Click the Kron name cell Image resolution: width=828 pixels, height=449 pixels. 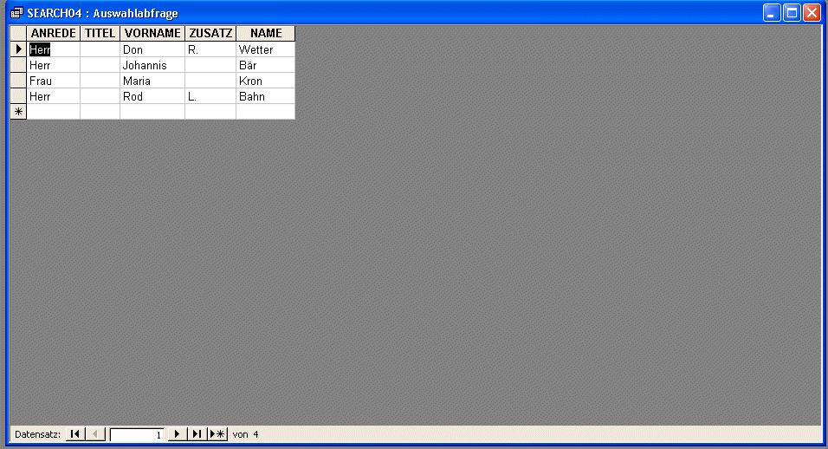[x=266, y=81]
